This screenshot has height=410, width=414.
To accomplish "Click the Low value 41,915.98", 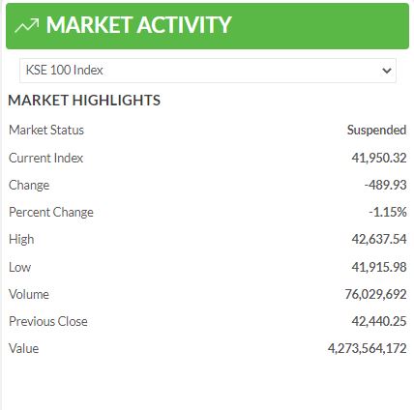I will point(379,267).
